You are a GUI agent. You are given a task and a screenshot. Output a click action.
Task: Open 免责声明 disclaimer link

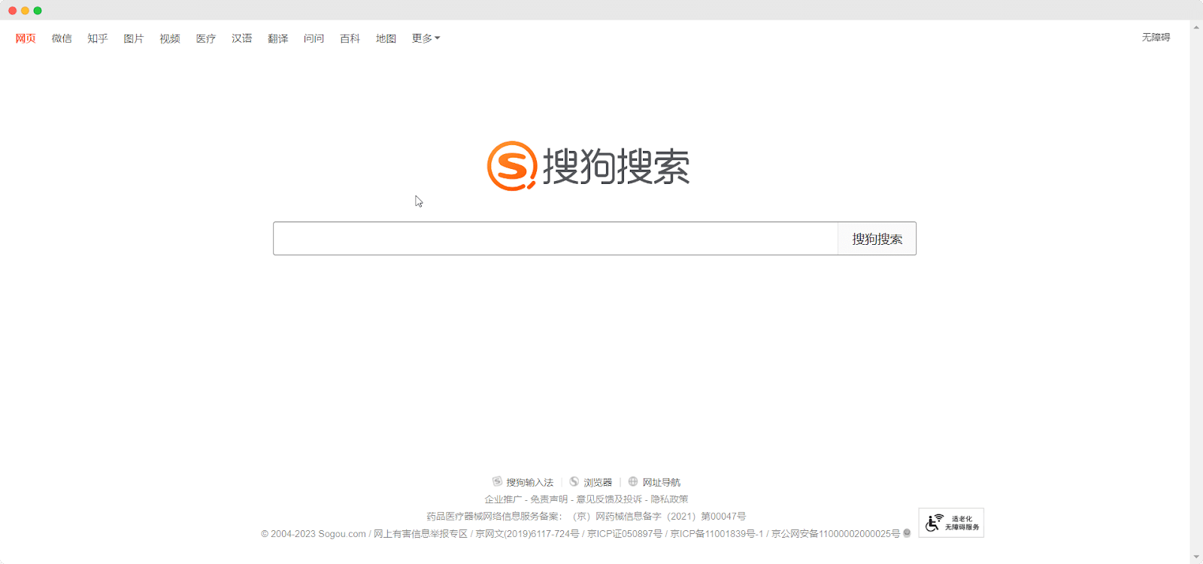point(549,499)
